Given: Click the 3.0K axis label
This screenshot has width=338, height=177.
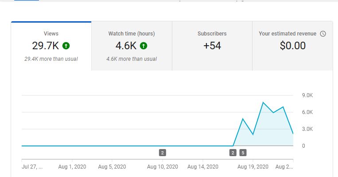Looking at the screenshot, I should (307, 129).
